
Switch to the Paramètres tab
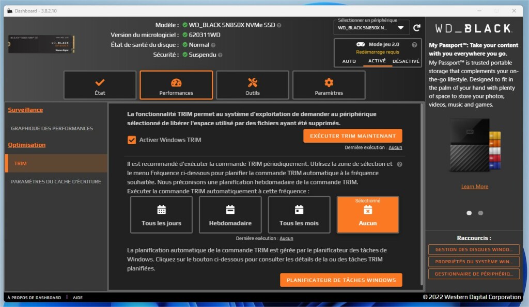(x=329, y=85)
